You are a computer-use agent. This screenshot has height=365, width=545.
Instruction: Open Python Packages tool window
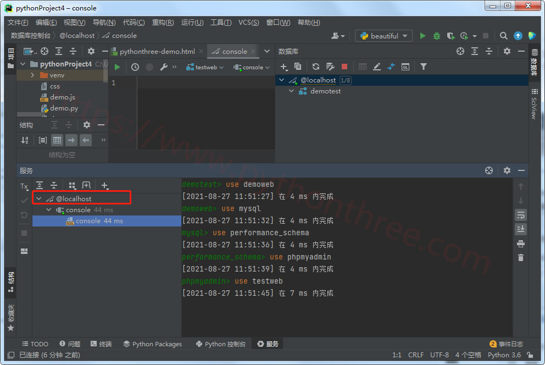pyautogui.click(x=153, y=344)
